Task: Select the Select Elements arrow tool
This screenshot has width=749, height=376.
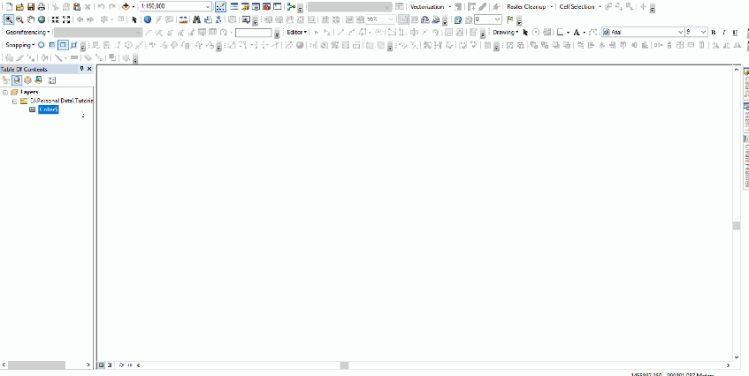Action: click(x=134, y=19)
